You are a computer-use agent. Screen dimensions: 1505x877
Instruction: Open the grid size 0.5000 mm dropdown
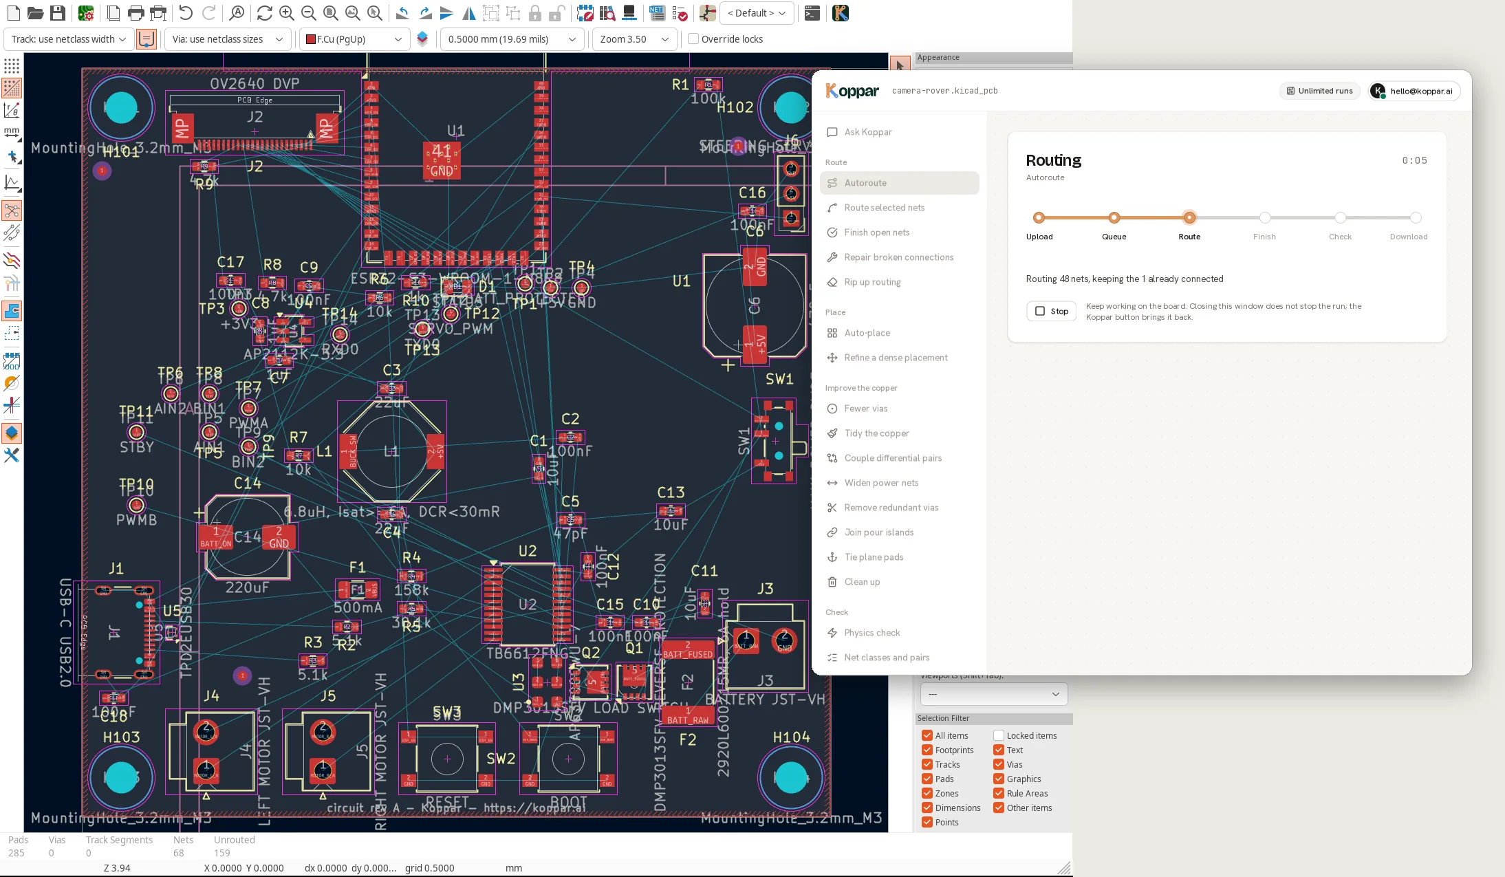512,39
